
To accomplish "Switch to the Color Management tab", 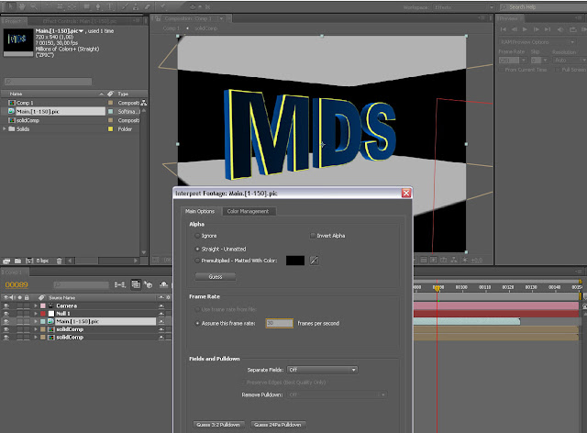I will tap(248, 211).
